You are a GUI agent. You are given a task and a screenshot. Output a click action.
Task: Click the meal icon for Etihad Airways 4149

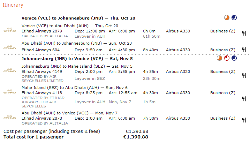244,75
